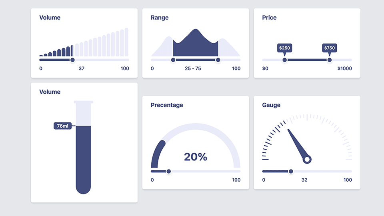This screenshot has width=384, height=216.
Task: Click the Percentage slider handle
Action: click(169, 171)
